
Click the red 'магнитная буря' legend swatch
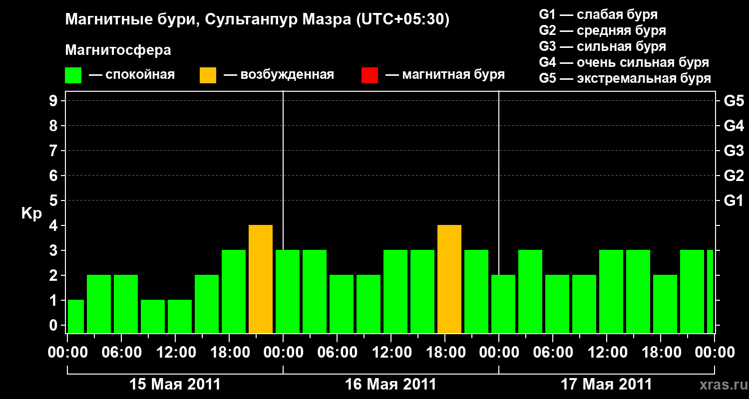(370, 75)
